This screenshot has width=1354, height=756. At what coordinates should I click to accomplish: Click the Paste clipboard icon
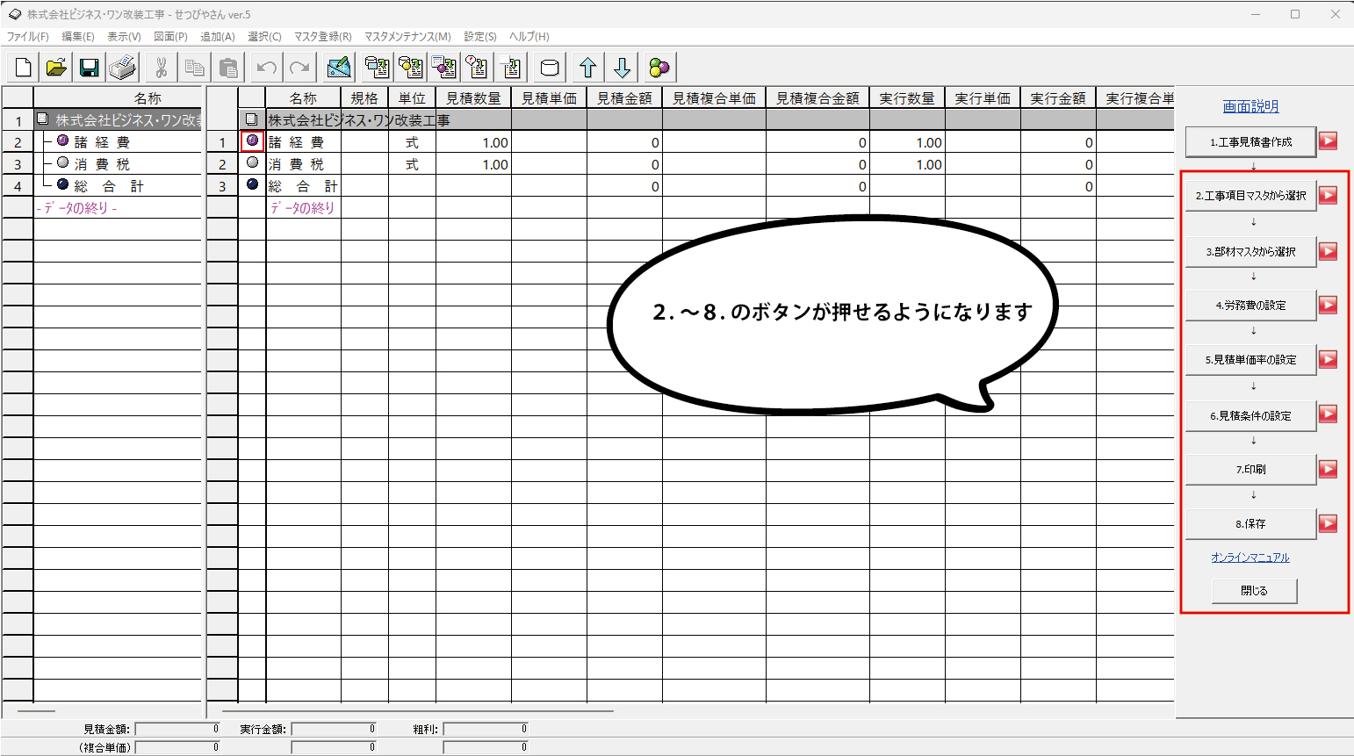[227, 68]
